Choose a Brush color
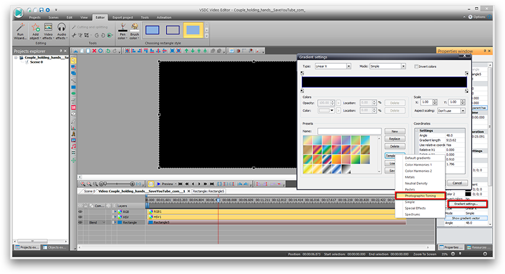505x274 pixels. (134, 31)
